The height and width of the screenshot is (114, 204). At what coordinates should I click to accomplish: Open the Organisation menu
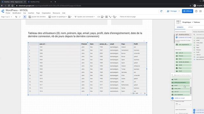tap(46, 13)
